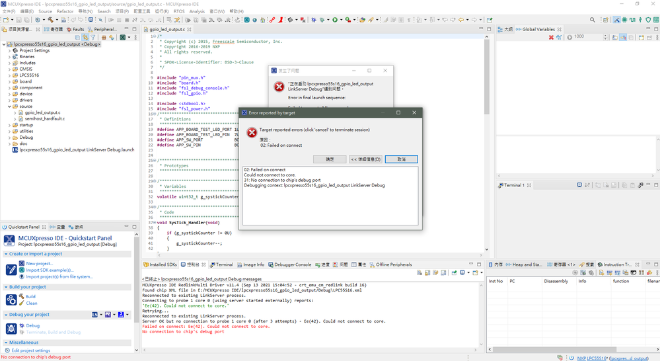Expand the CMSIS folder
Screen dimensions: 660x361
click(x=10, y=69)
